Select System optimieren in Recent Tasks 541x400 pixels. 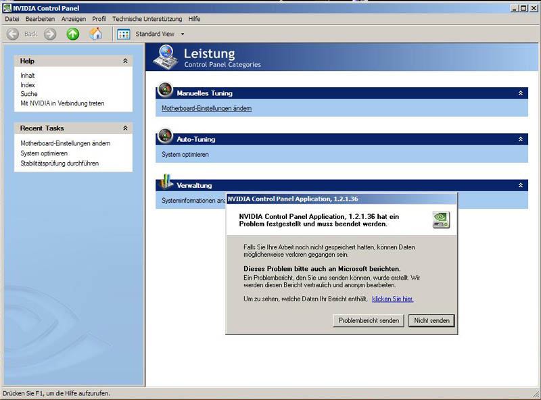pyautogui.click(x=44, y=153)
